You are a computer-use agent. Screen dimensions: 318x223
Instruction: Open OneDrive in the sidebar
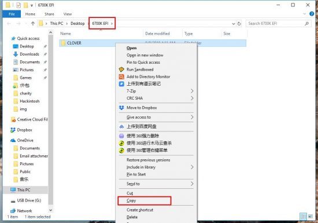(x=25, y=140)
